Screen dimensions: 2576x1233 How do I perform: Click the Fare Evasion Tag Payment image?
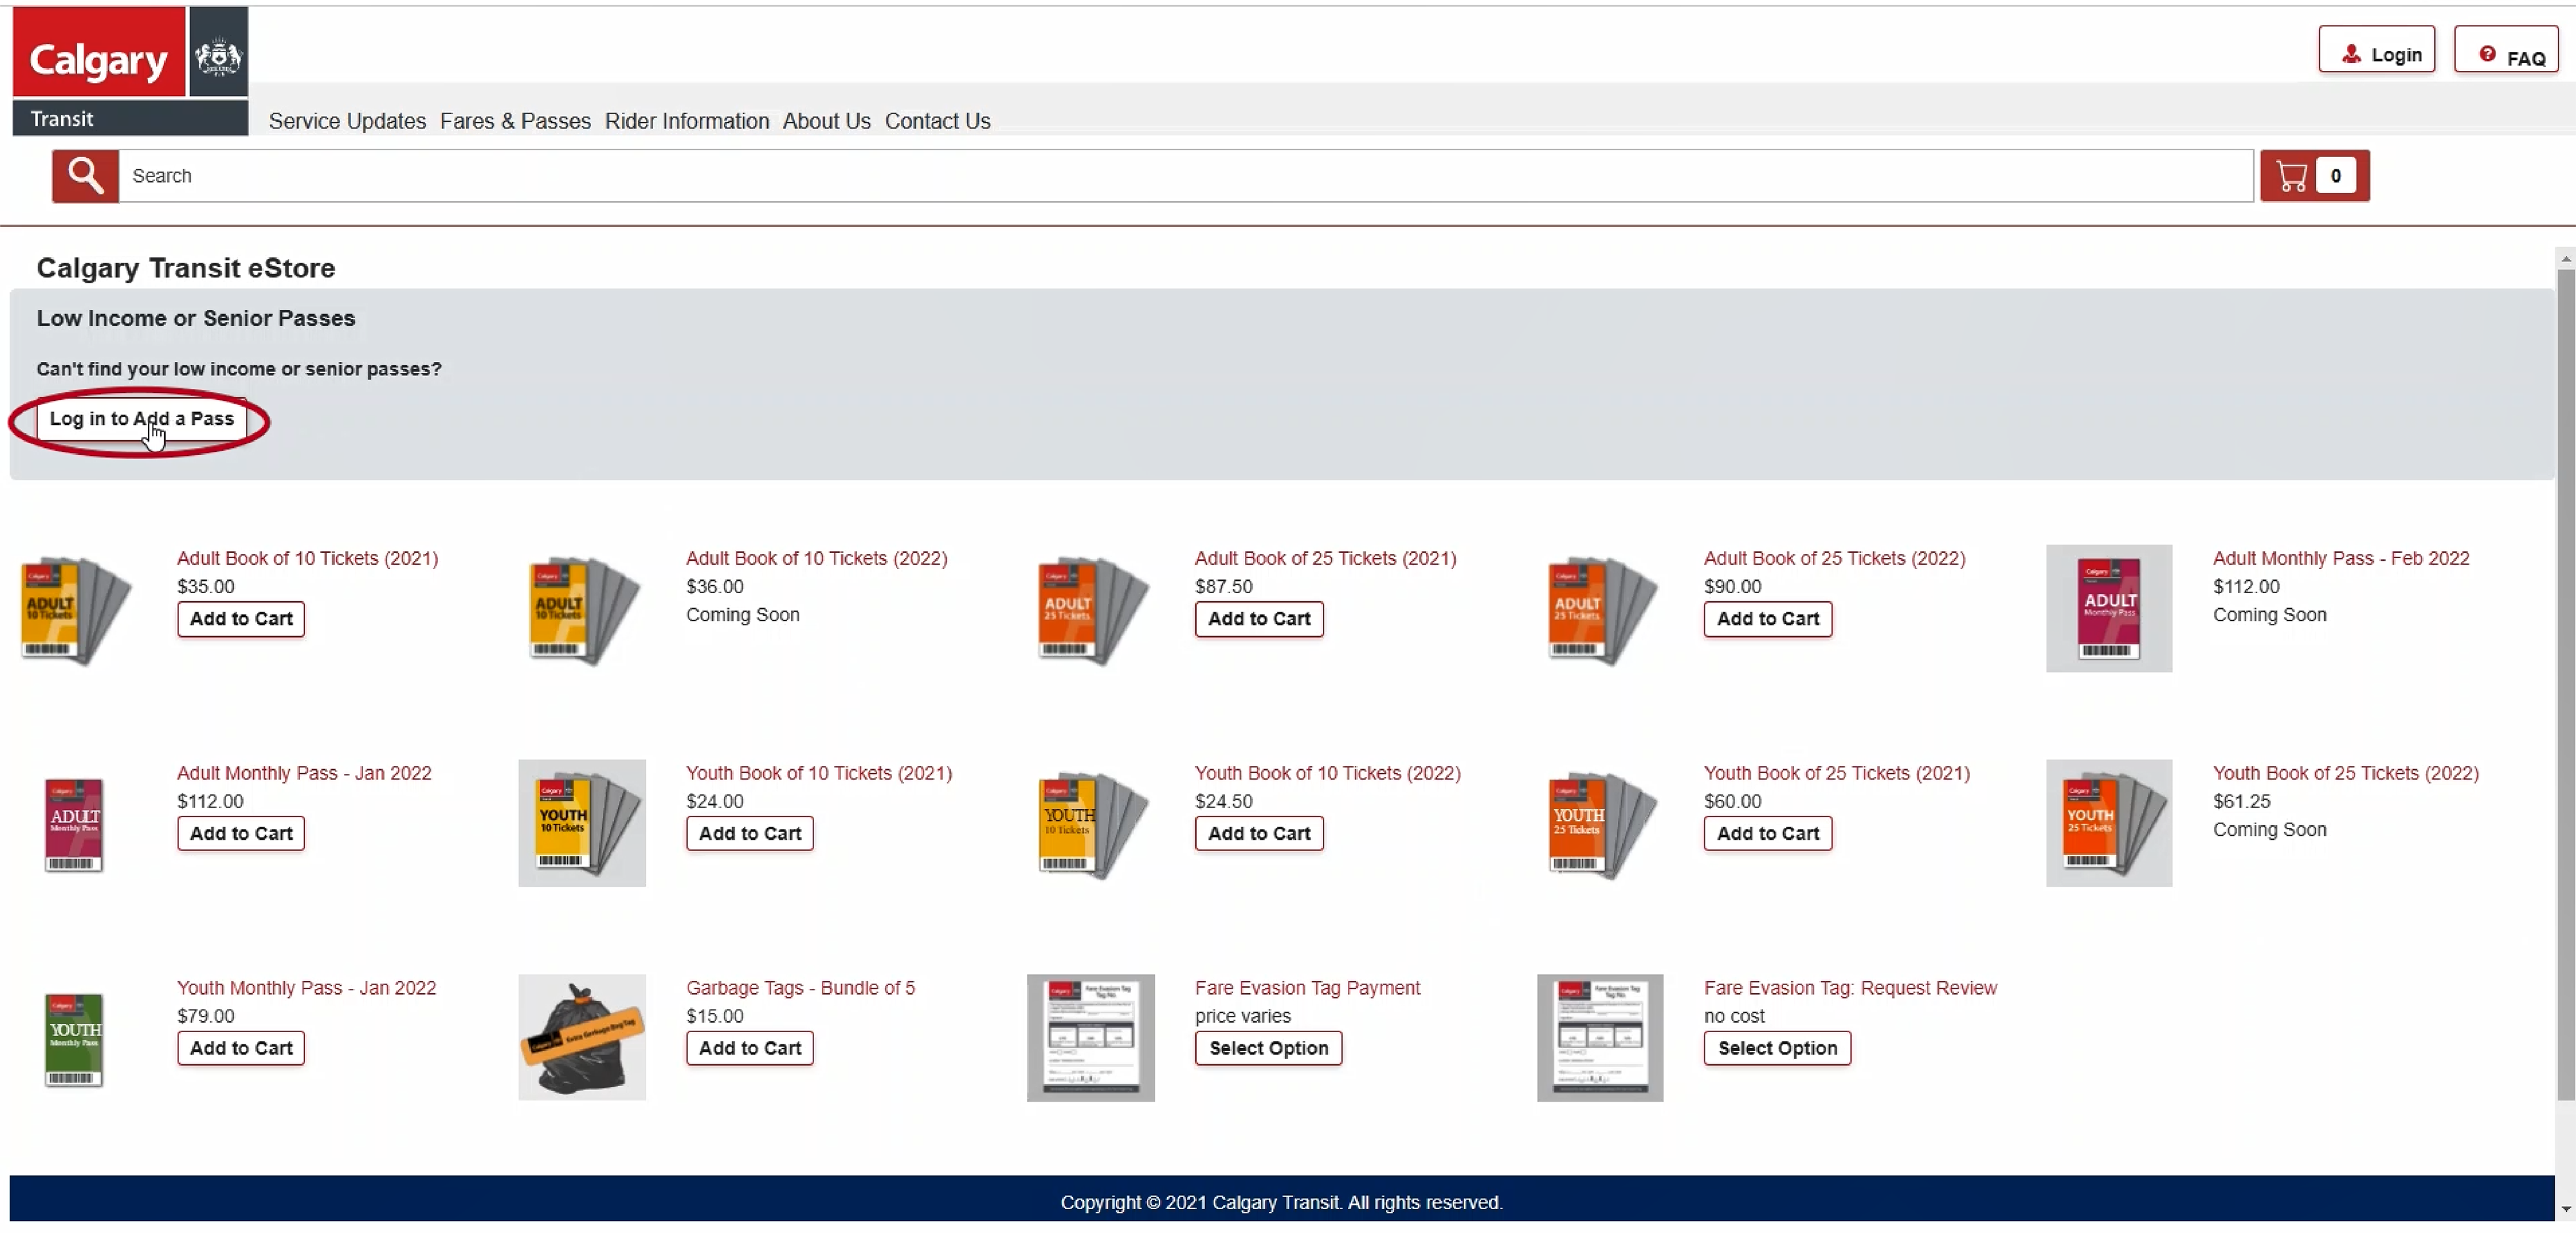click(1090, 1037)
